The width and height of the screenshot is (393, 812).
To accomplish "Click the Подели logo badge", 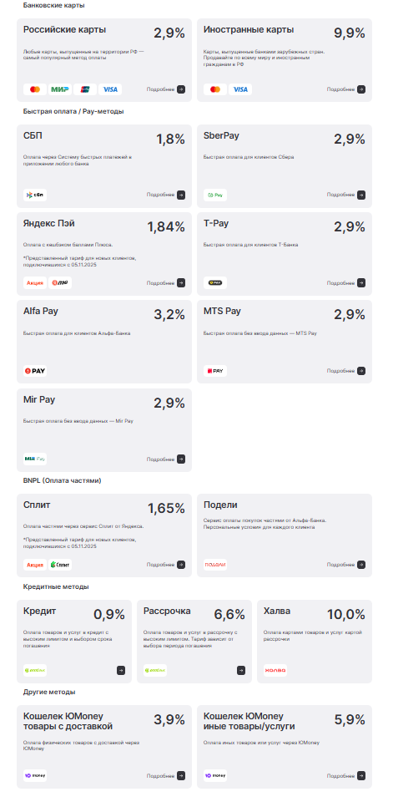I will pyautogui.click(x=215, y=565).
